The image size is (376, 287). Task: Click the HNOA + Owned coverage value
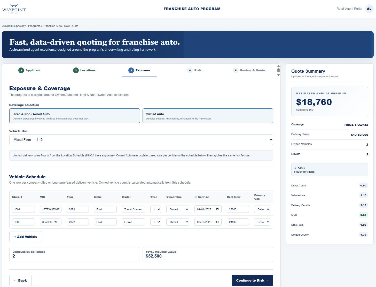click(x=356, y=125)
